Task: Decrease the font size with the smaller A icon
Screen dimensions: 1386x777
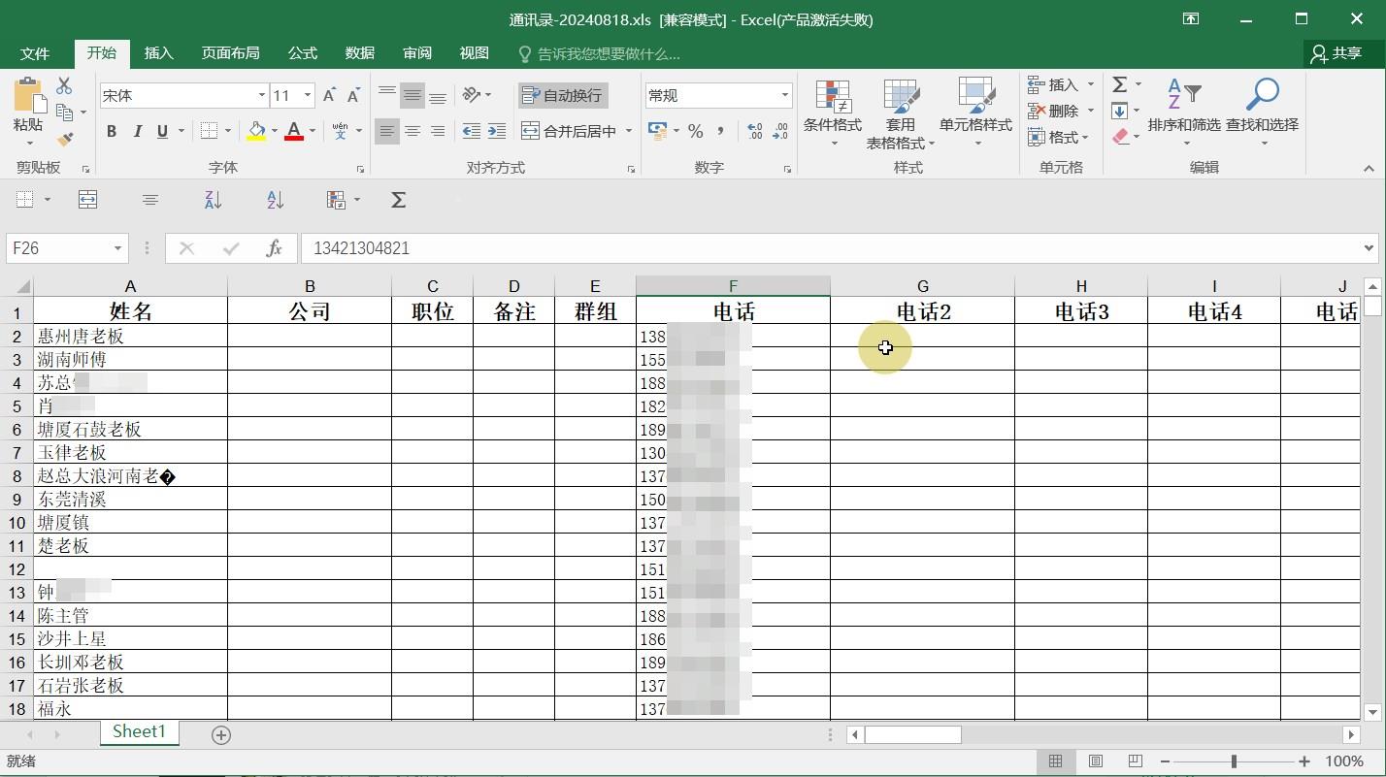Action: tap(353, 95)
